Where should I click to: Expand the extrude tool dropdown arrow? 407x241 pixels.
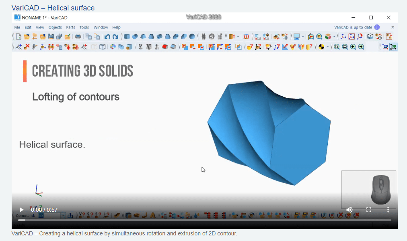tap(238, 36)
